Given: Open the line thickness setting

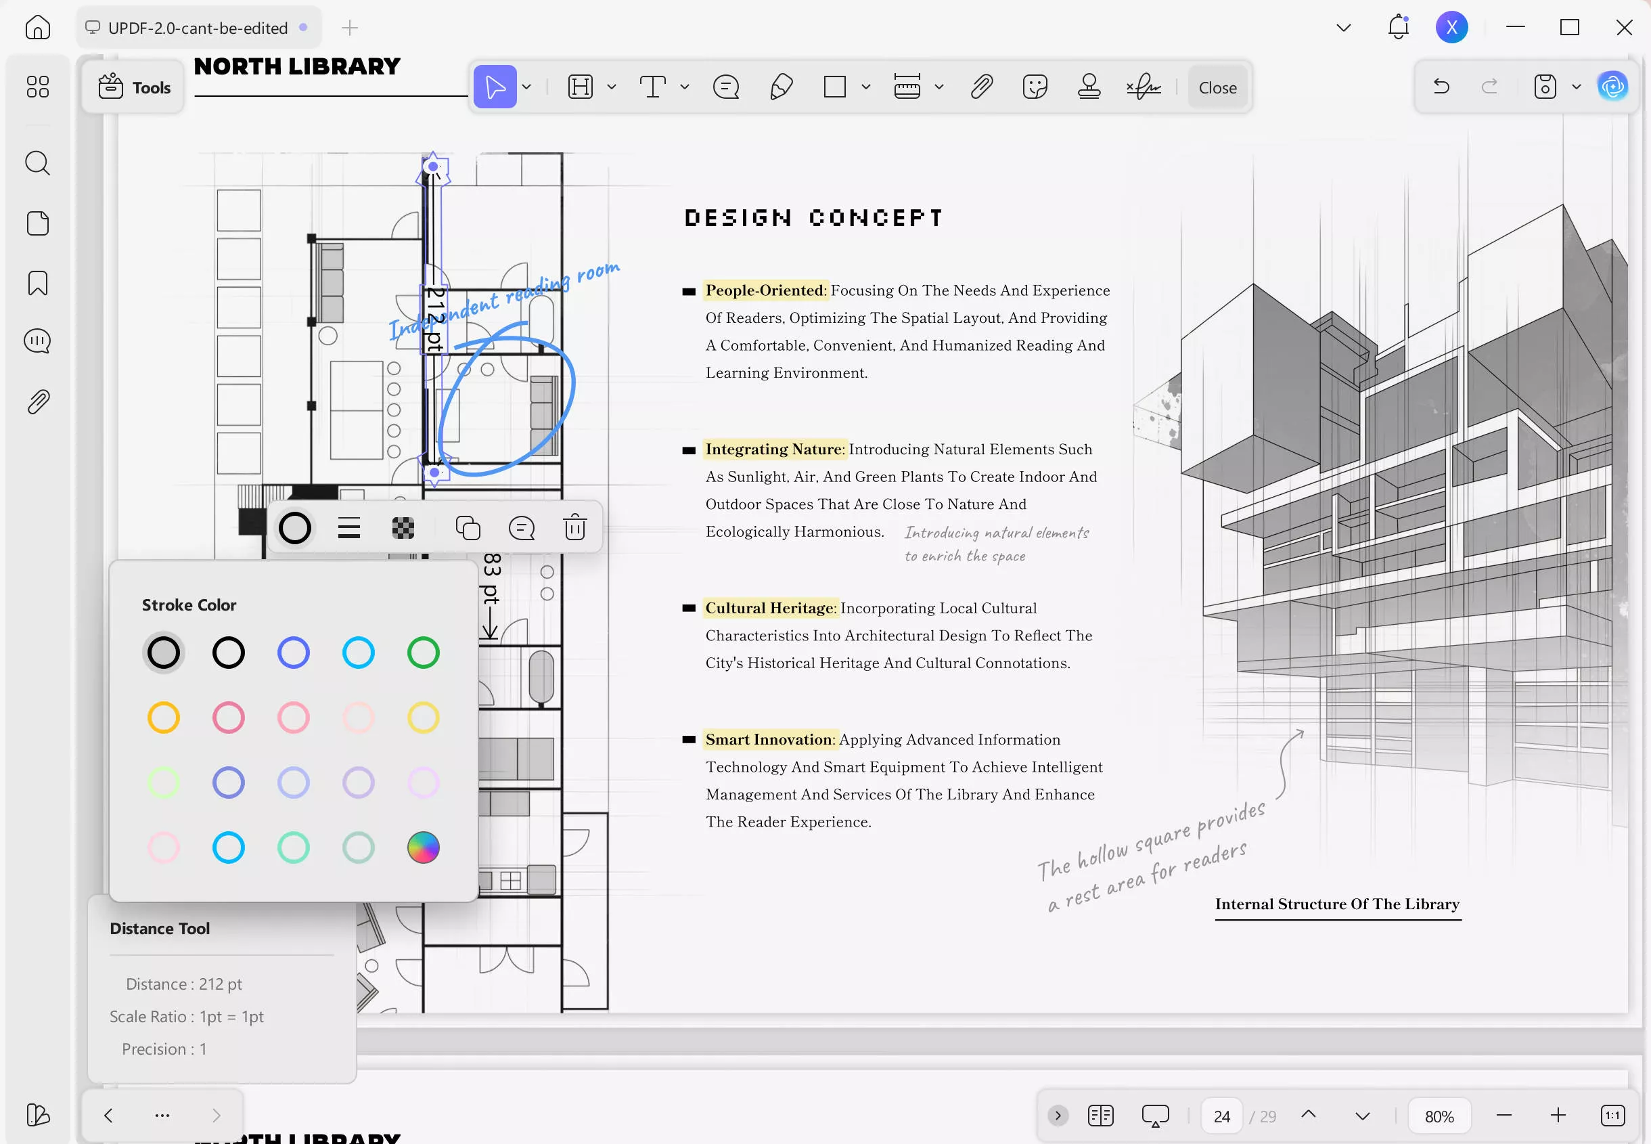Looking at the screenshot, I should pos(349,528).
